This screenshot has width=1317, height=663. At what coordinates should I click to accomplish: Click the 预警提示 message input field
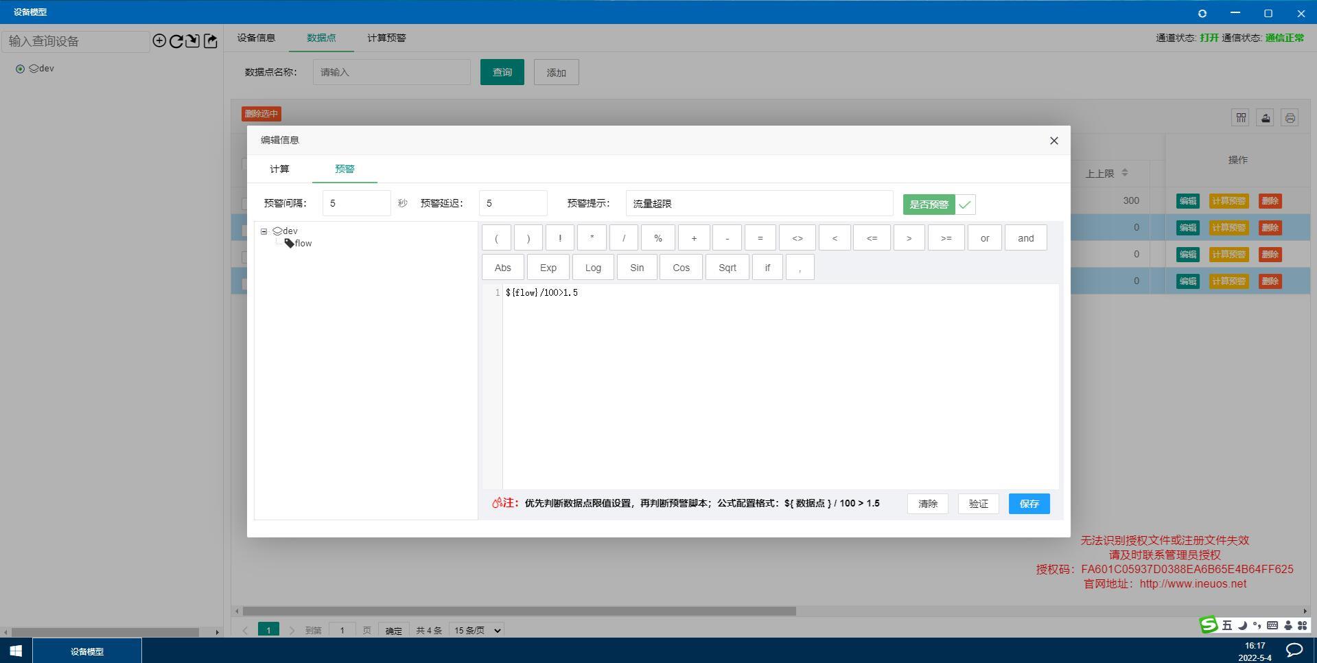click(x=759, y=203)
